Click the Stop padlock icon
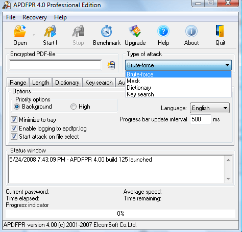Image resolution: width=242 pixels, height=232 pixels. (x=78, y=31)
